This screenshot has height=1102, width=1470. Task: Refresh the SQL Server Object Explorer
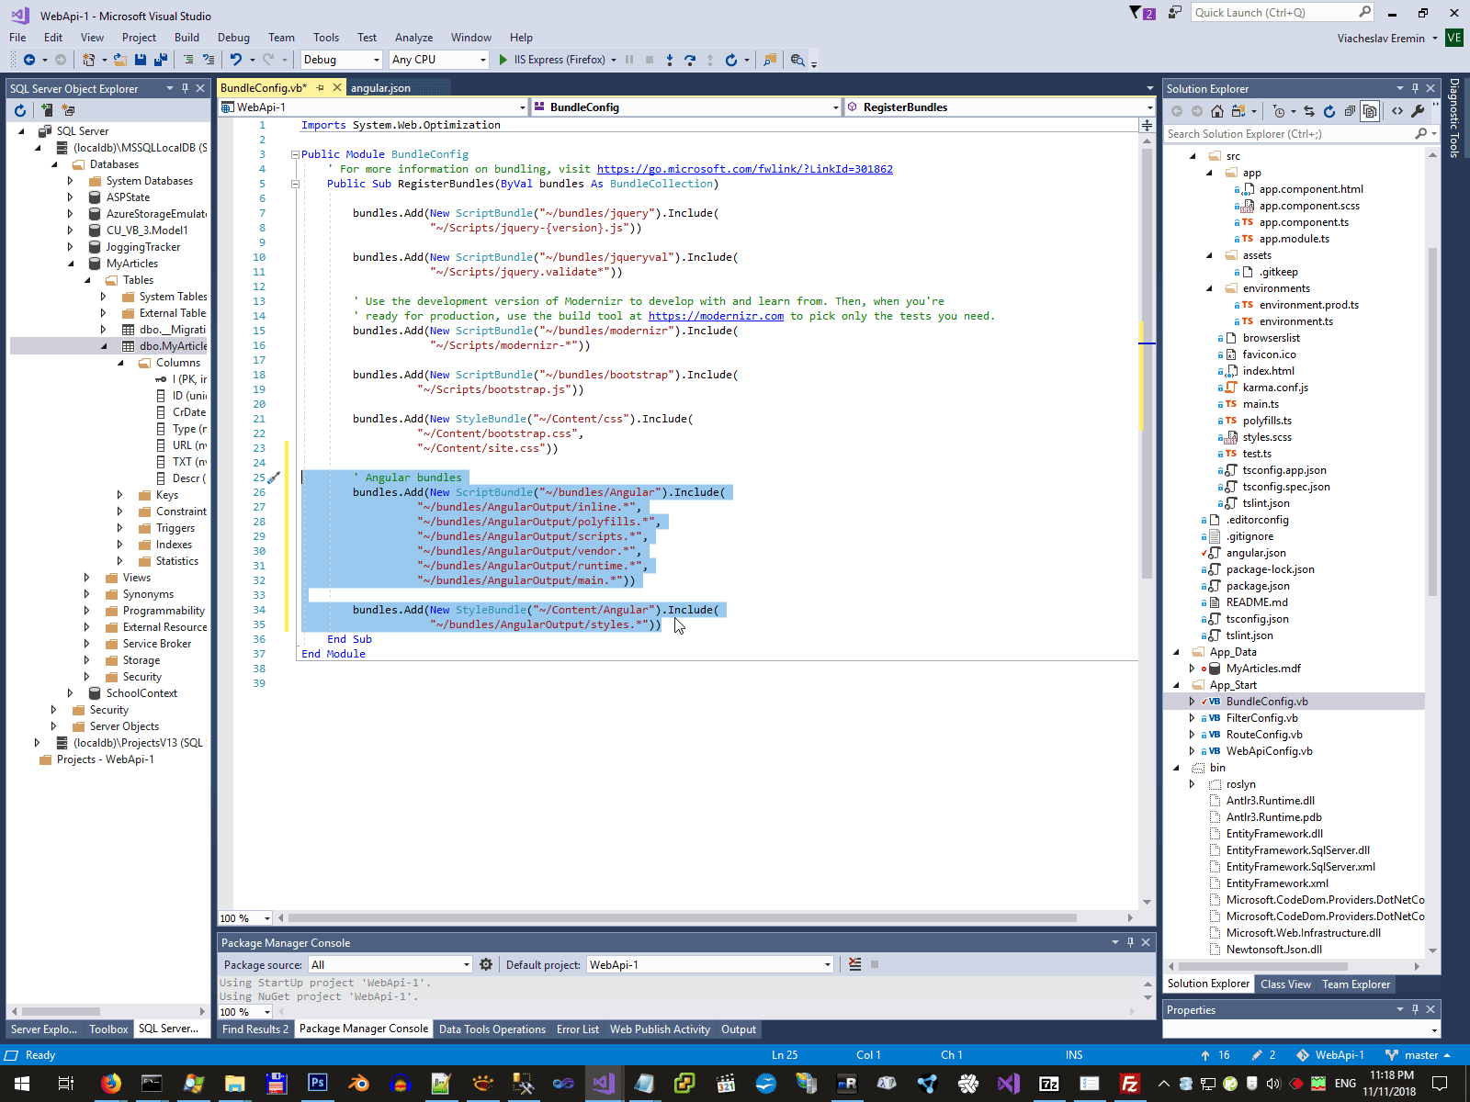20,110
